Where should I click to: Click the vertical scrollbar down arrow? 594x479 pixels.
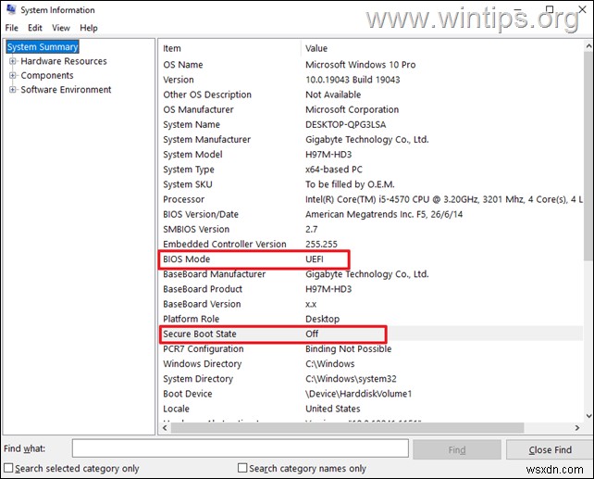pos(588,416)
